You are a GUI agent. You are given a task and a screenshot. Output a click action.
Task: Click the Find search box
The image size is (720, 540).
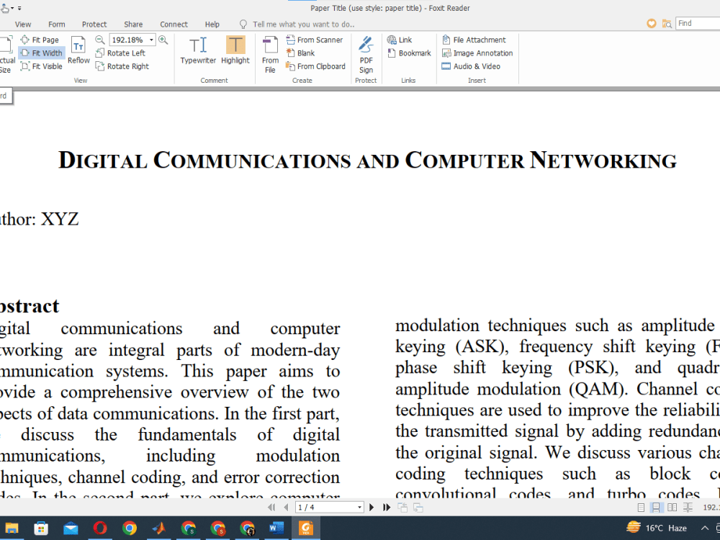pos(698,24)
